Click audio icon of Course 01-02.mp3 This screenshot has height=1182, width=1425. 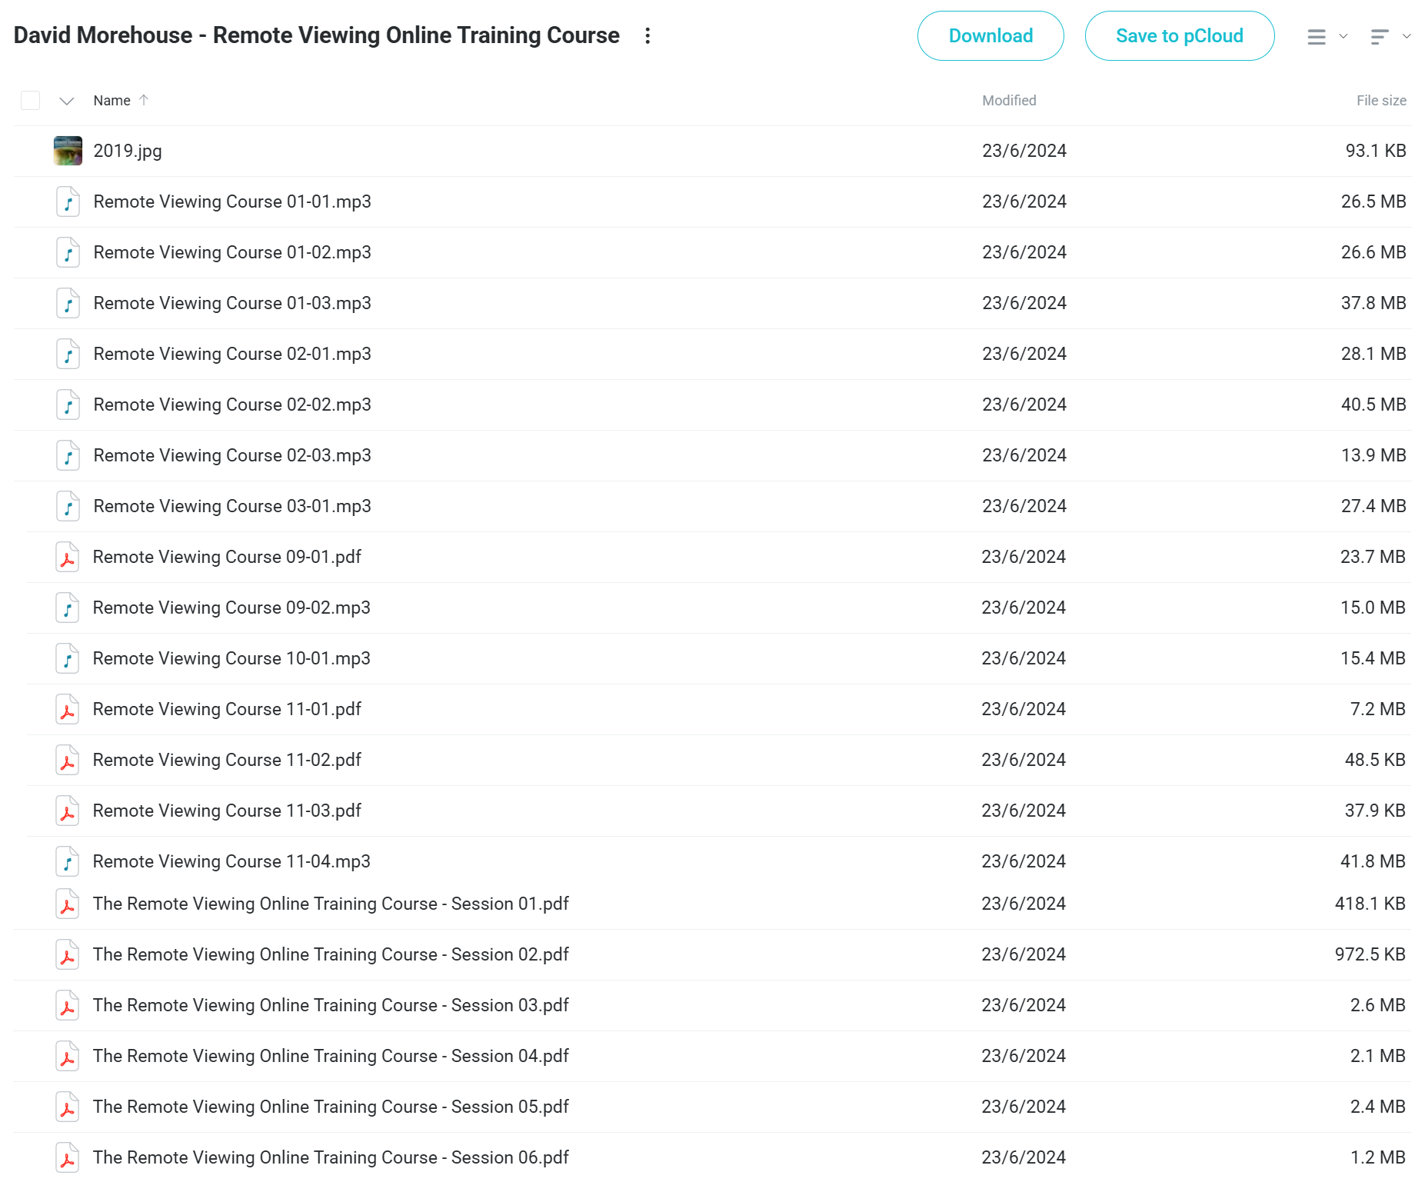(x=68, y=252)
